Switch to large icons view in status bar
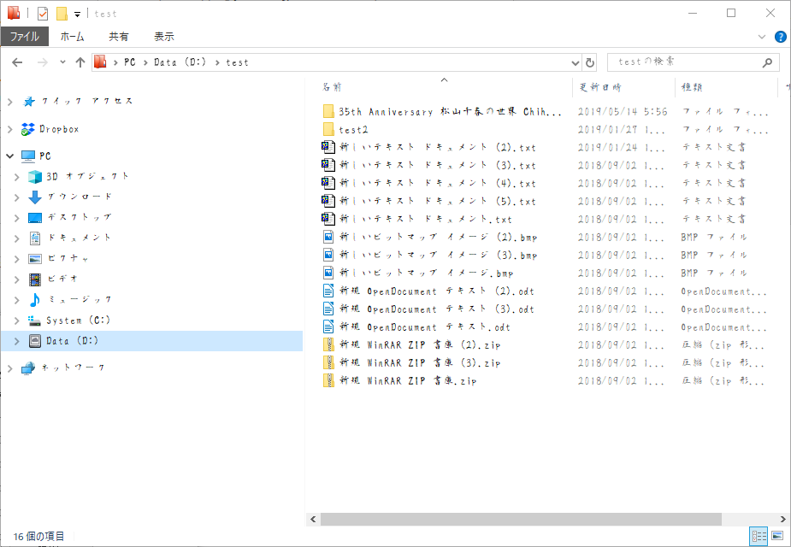Screen dimensions: 791x547 tap(777, 536)
